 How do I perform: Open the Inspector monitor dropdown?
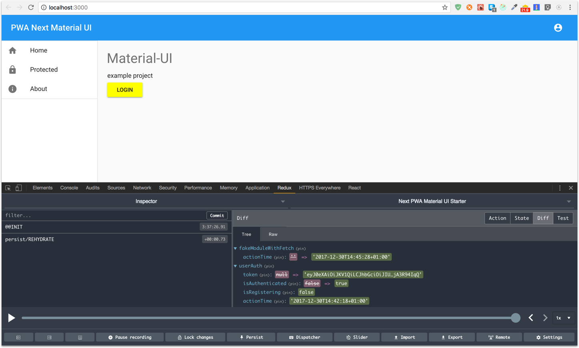146,201
